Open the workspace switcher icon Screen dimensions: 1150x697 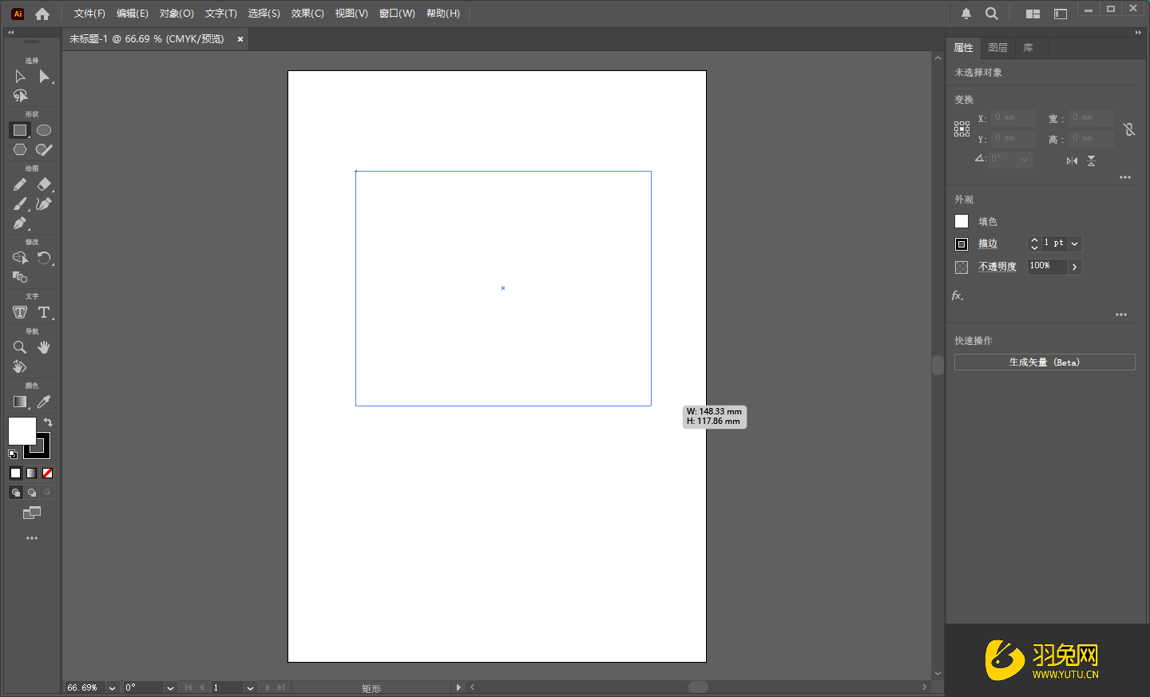point(1061,14)
